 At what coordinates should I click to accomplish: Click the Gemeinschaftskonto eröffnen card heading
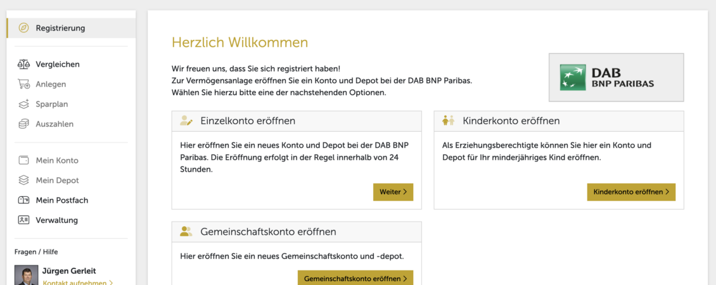(269, 232)
